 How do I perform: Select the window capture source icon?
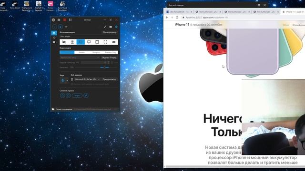pyautogui.click(x=97, y=42)
